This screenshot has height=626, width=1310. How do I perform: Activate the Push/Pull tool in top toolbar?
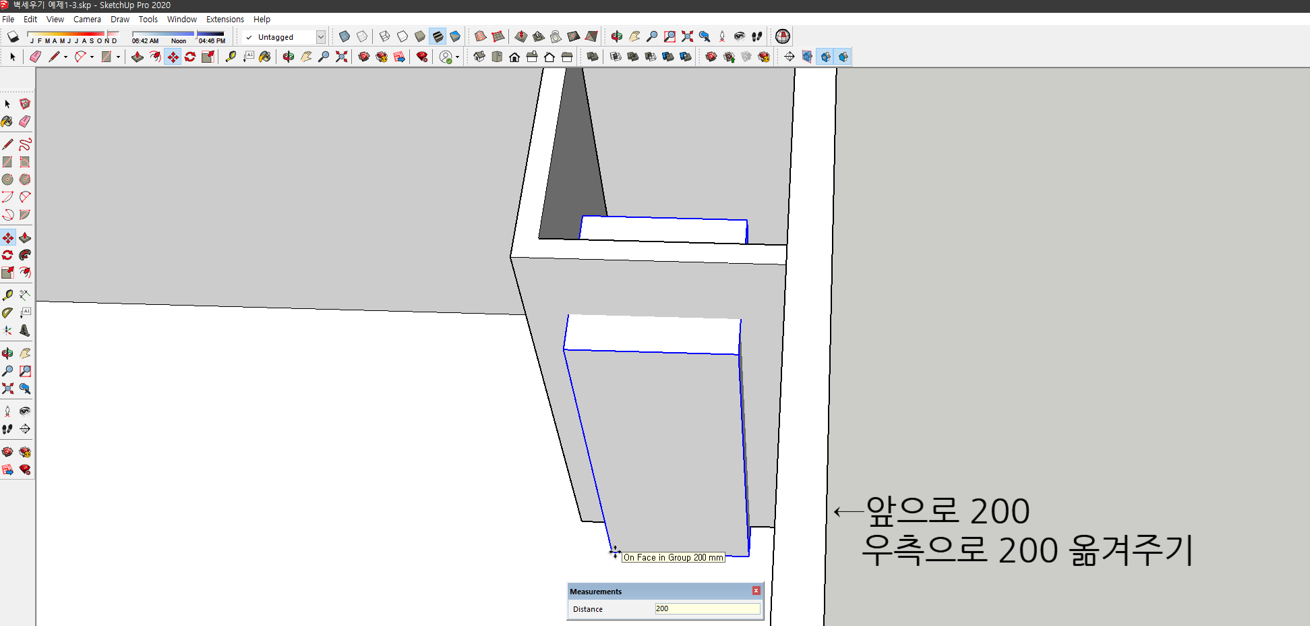[x=138, y=57]
